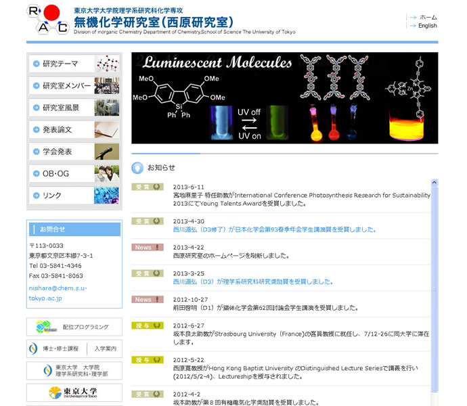Click the two-people thumbnail beside OB·OG
Image resolution: width=467 pixels, height=406 pixels.
click(107, 173)
